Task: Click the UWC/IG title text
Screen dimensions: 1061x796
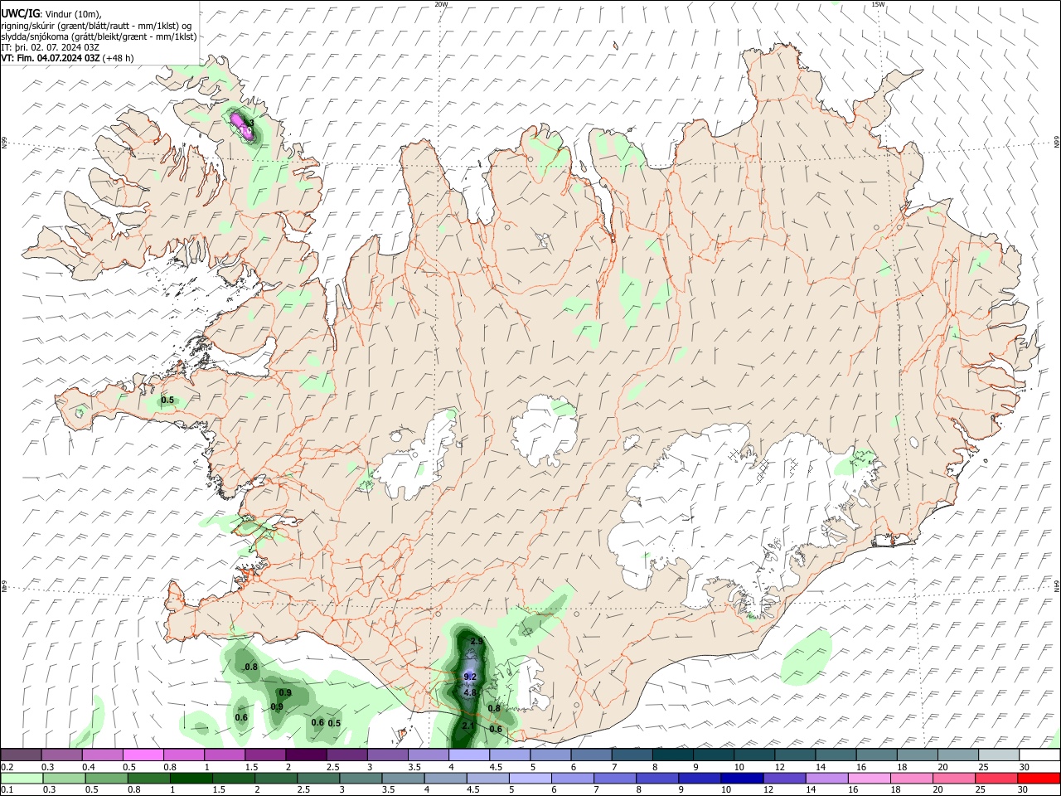Action: pyautogui.click(x=21, y=14)
